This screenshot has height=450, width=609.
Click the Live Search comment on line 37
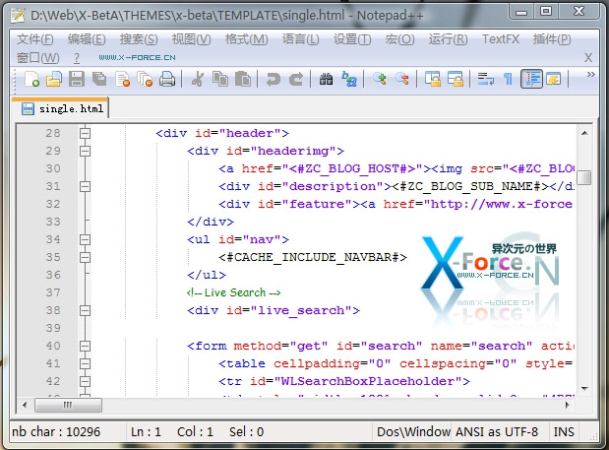[x=233, y=292]
